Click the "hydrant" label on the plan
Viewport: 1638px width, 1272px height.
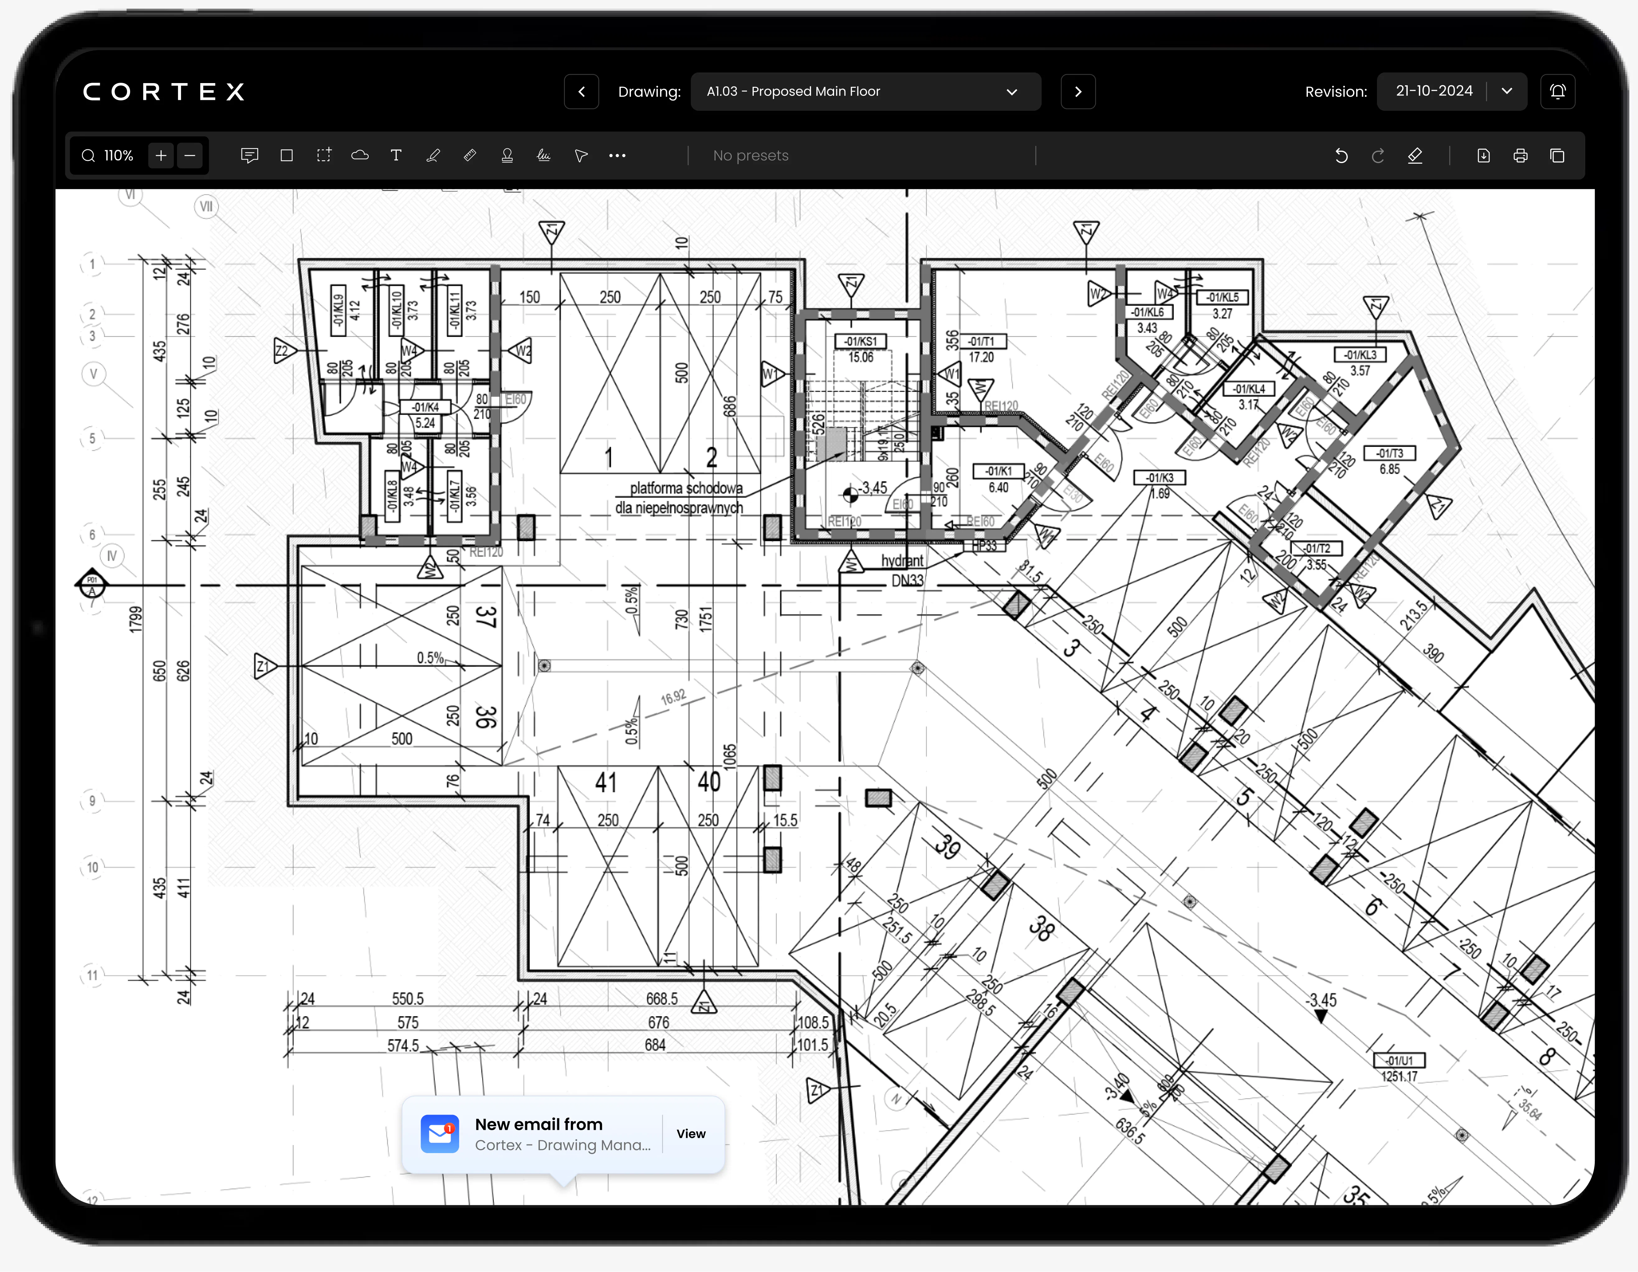[x=902, y=561]
